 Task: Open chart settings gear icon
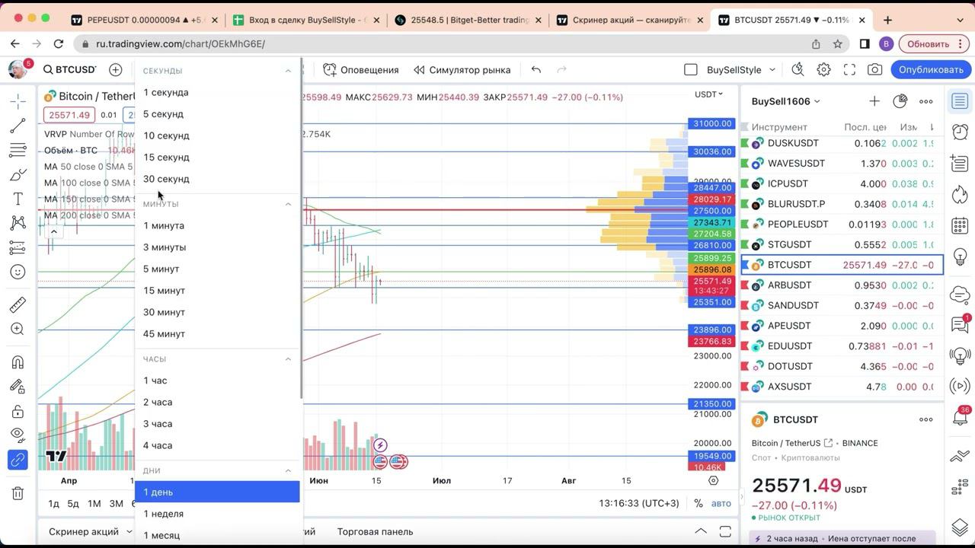[x=823, y=69]
